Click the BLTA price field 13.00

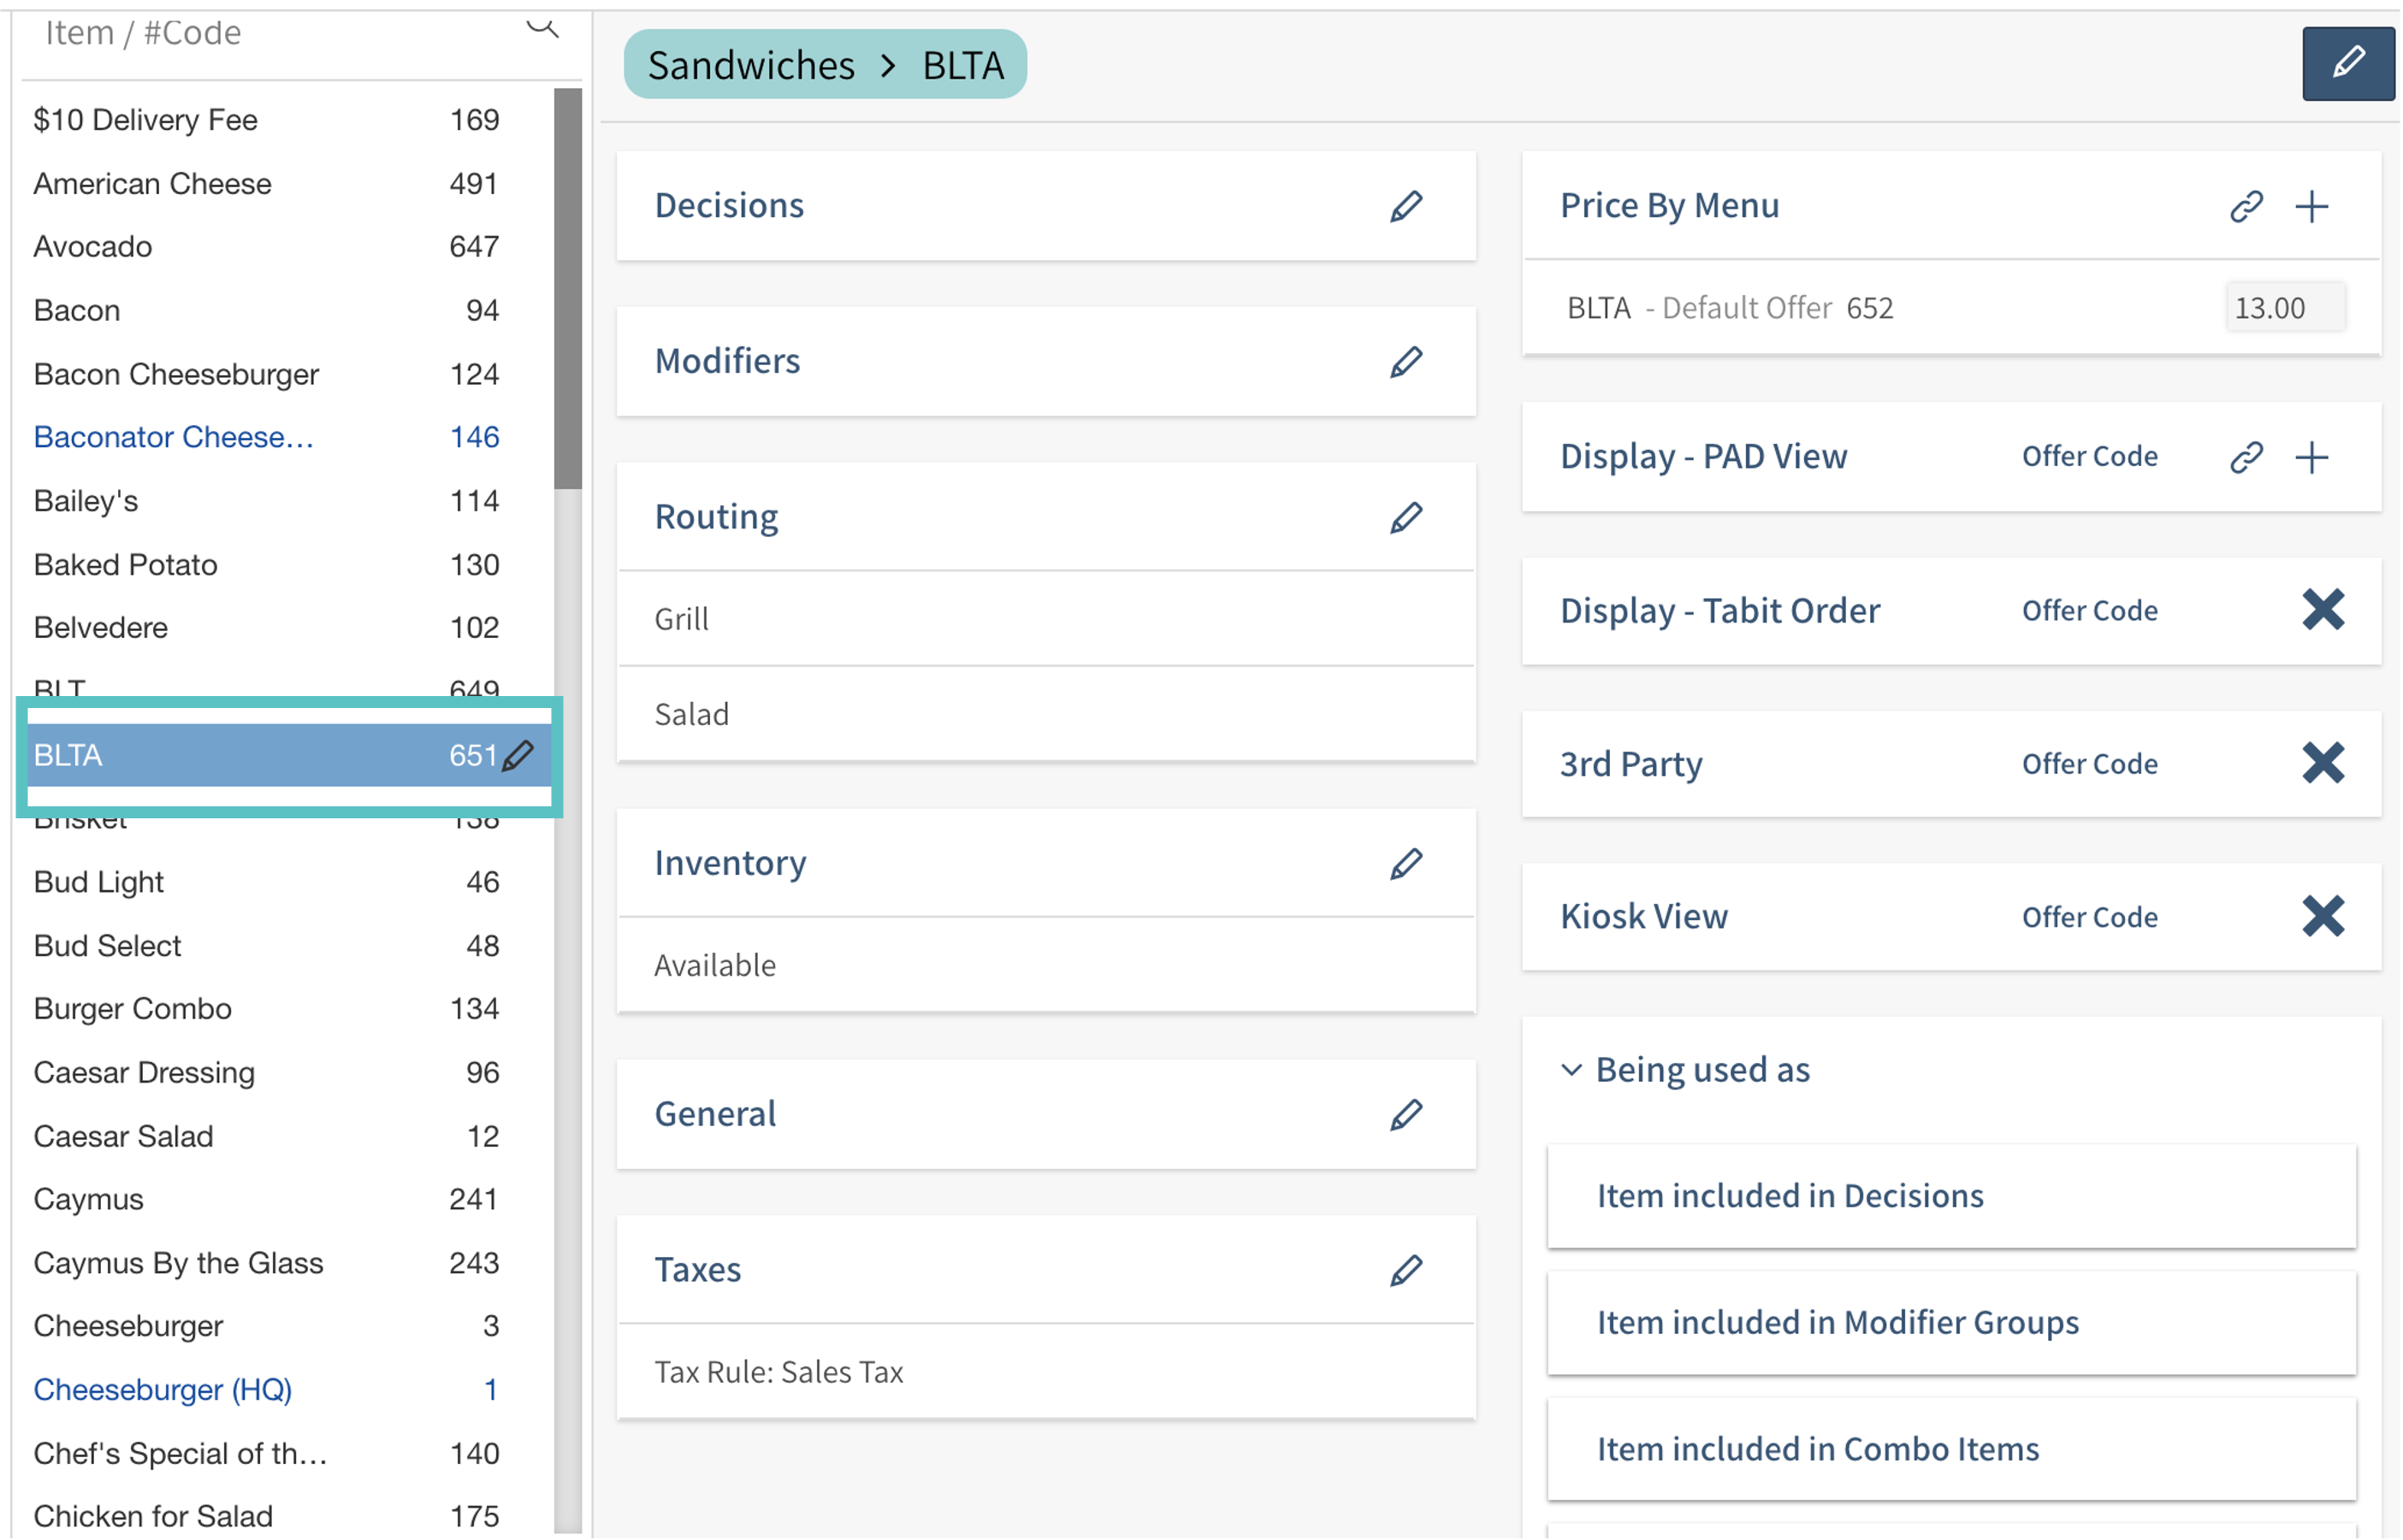[x=2283, y=307]
